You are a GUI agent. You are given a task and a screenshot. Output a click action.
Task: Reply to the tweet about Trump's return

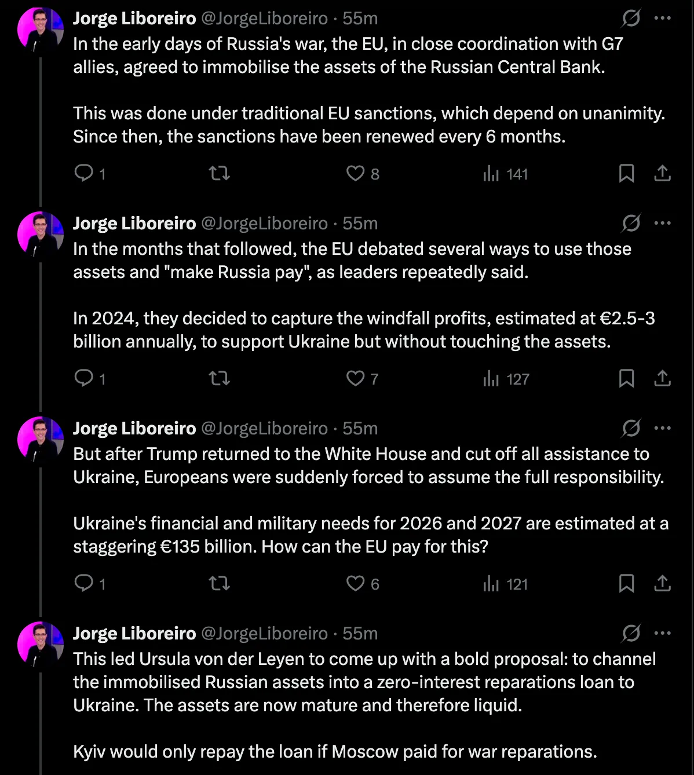point(85,583)
